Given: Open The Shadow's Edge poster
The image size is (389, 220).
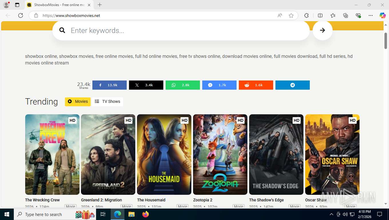Looking at the screenshot, I should [276, 155].
